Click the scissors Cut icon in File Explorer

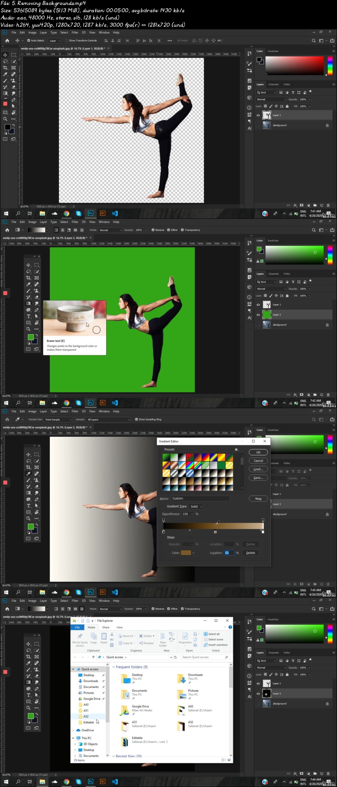[112, 634]
